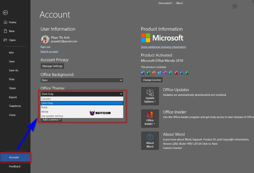Open Feedback in the sidebar
254x173 pixels.
(x=15, y=166)
